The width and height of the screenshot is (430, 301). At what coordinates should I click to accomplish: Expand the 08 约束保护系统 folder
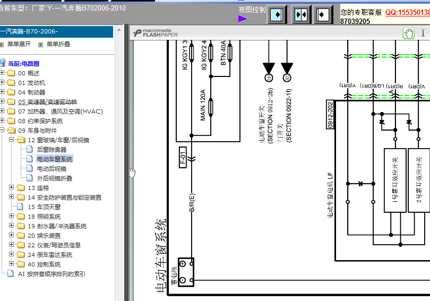2,121
